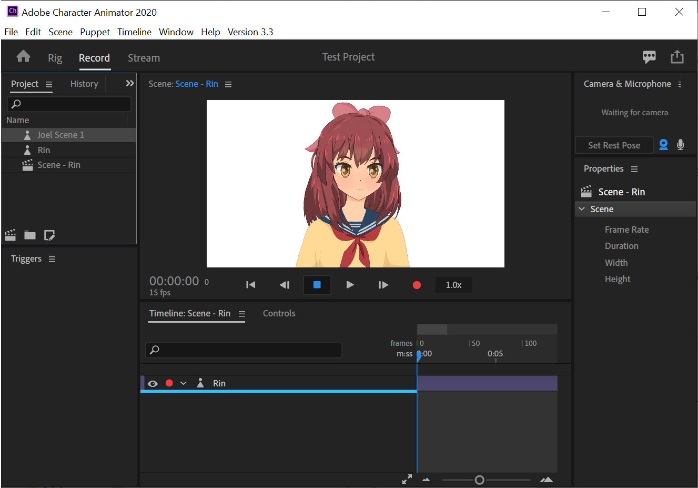This screenshot has width=698, height=488.
Task: Enable the microphone input icon
Action: pos(681,145)
